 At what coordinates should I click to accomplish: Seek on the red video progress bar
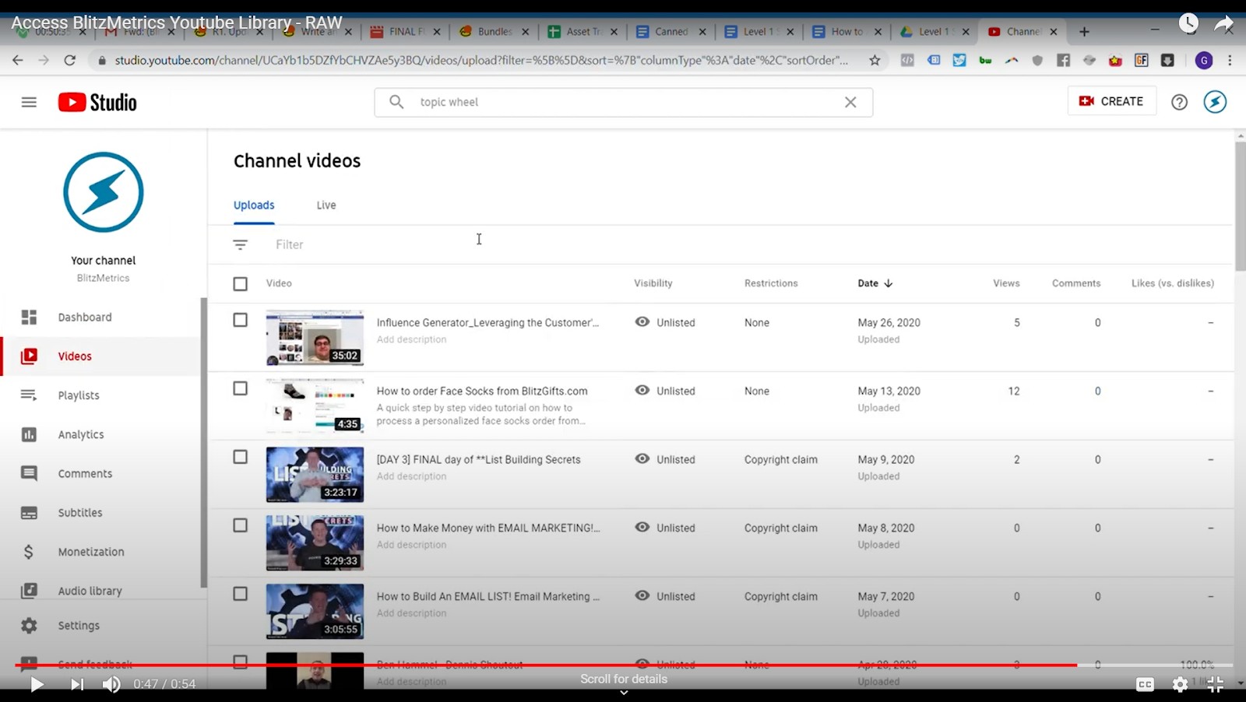[545, 665]
